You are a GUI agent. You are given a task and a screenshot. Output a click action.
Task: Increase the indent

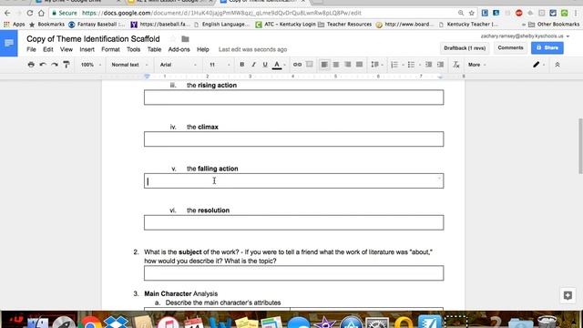[x=441, y=65]
